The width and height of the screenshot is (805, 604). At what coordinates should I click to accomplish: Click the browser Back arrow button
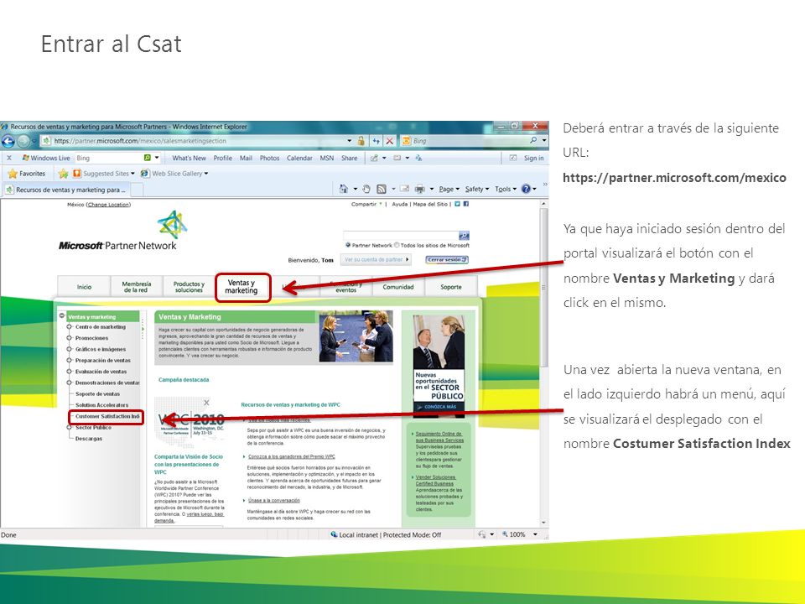[x=8, y=141]
